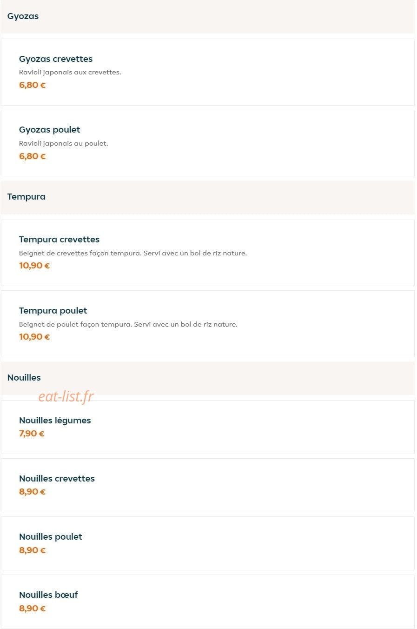417x629 pixels.
Task: Choose Nouilles crevettes
Action: pyautogui.click(x=207, y=485)
